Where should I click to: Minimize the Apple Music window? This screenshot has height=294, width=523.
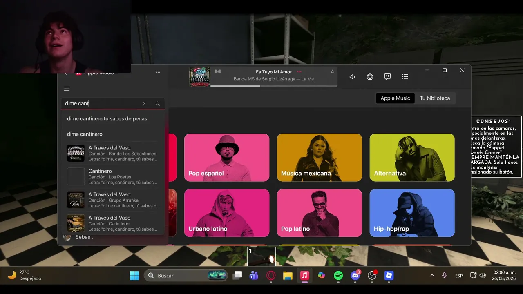pos(427,70)
